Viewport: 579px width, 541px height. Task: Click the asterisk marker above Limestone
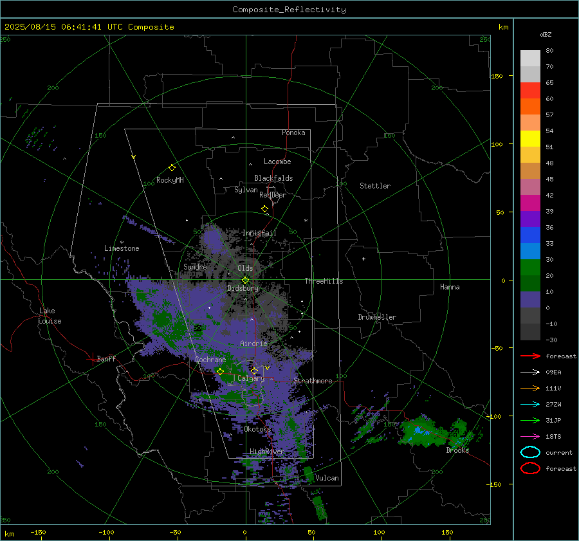click(122, 243)
